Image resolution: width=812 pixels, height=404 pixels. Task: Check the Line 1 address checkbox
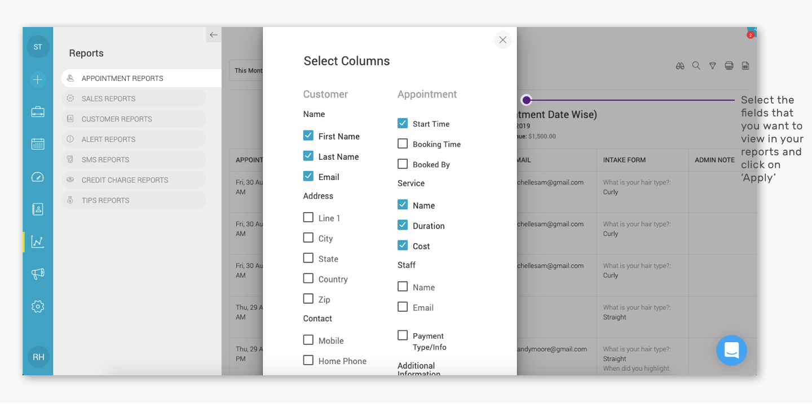308,217
